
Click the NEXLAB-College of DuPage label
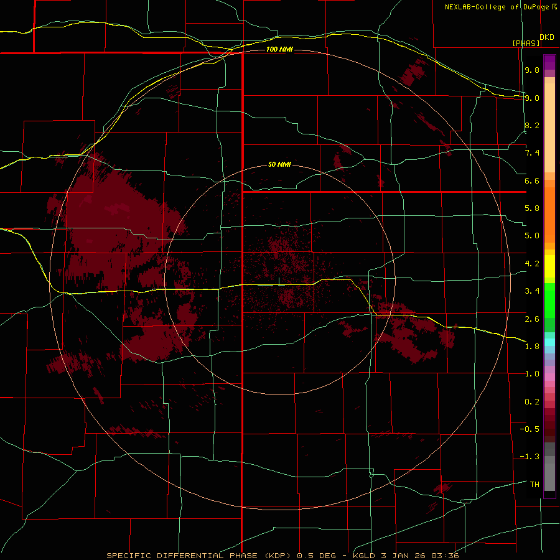[497, 7]
